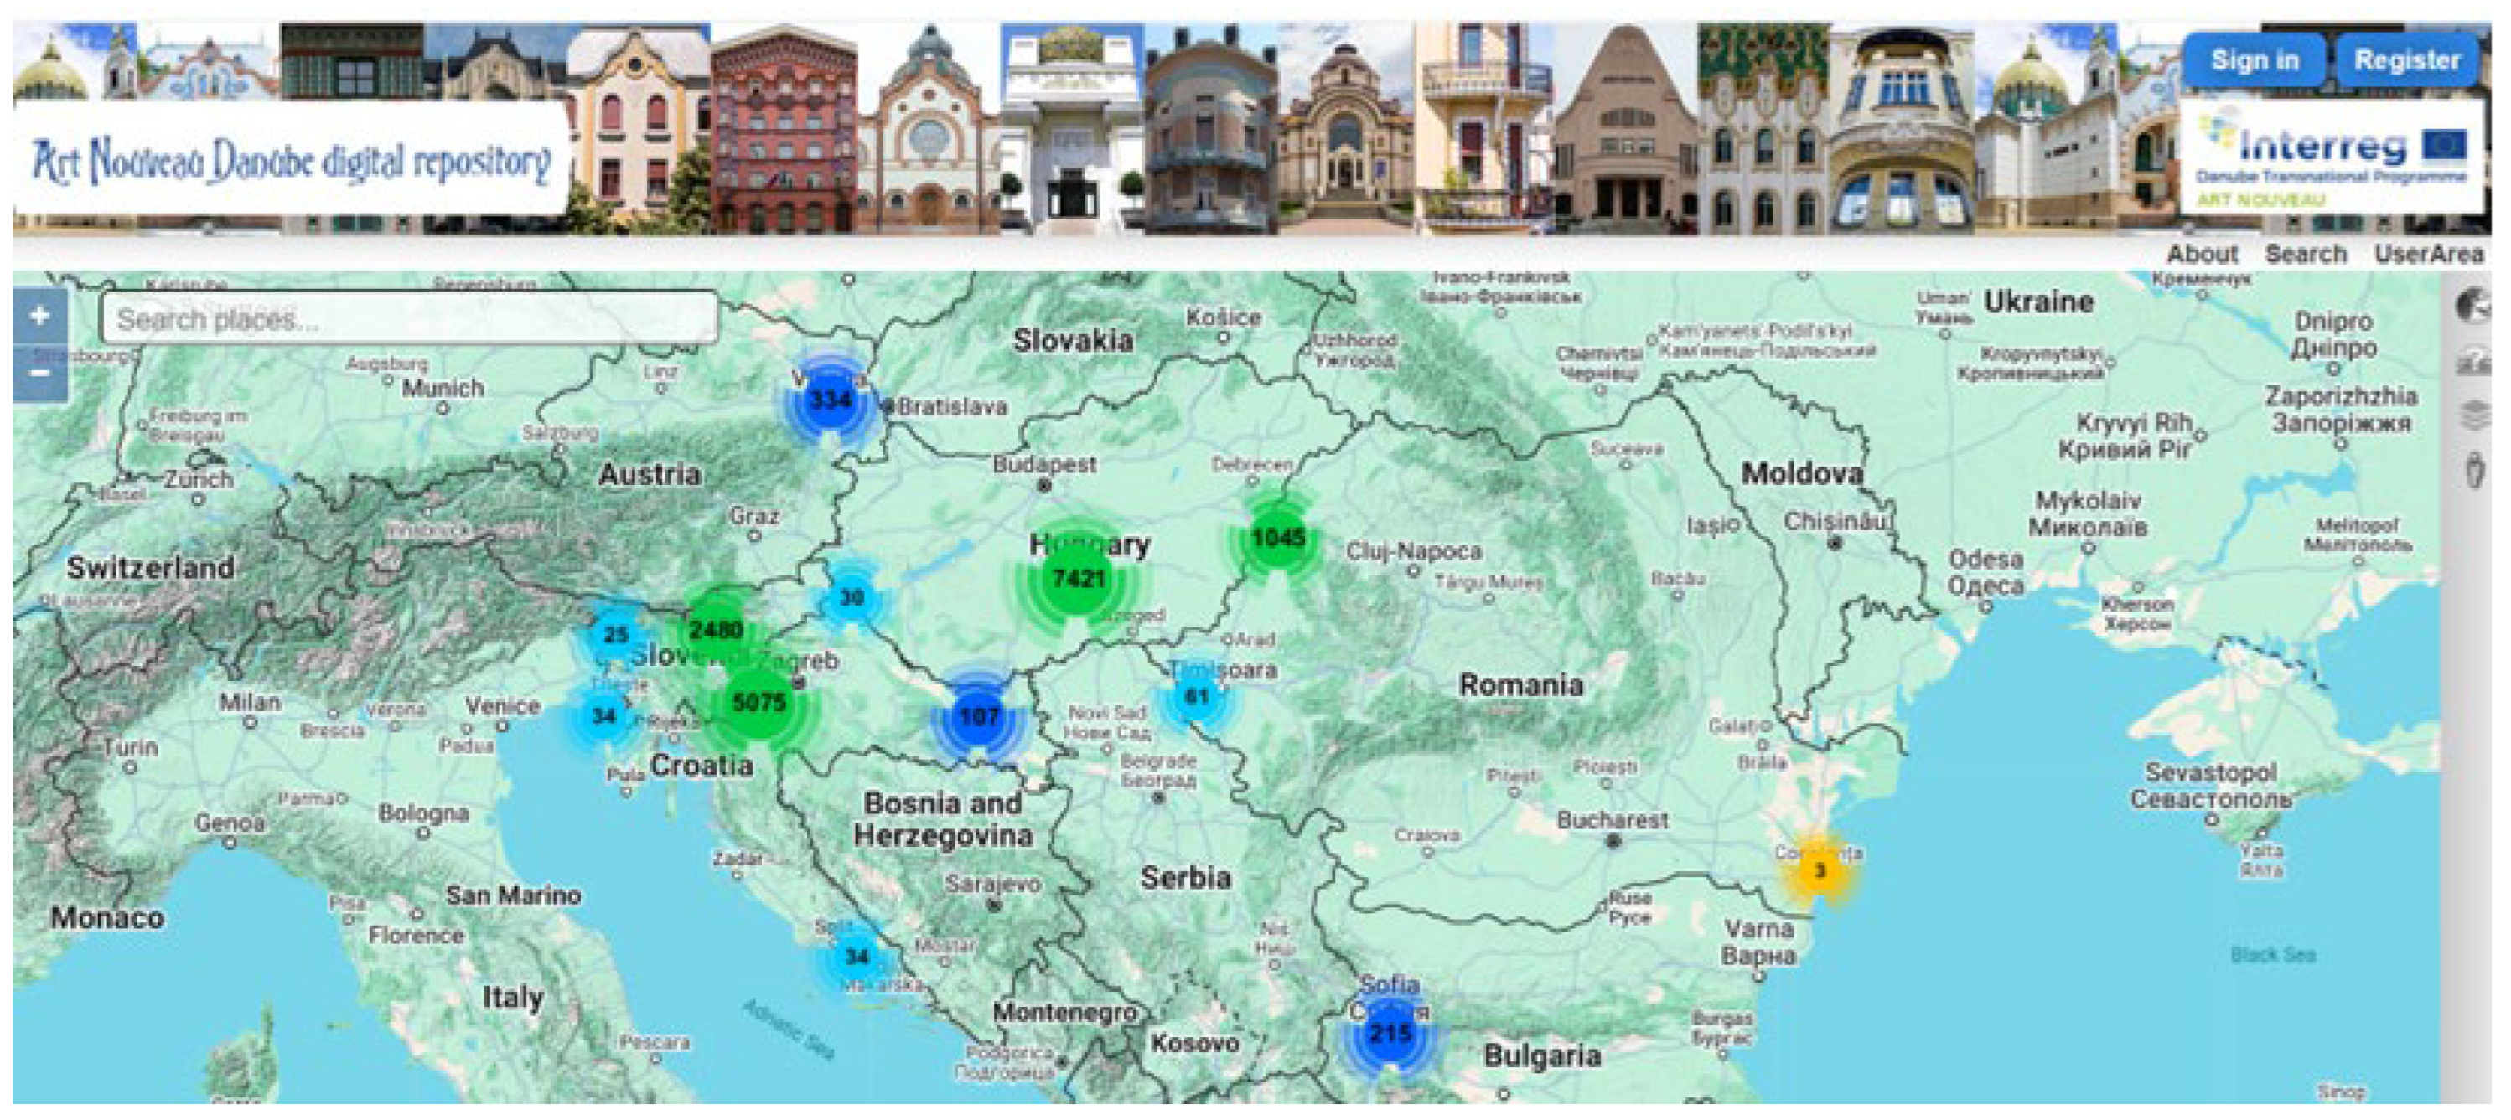Expand the yellow 3 cluster near Constanta
The image size is (2511, 1120).
coord(1819,870)
